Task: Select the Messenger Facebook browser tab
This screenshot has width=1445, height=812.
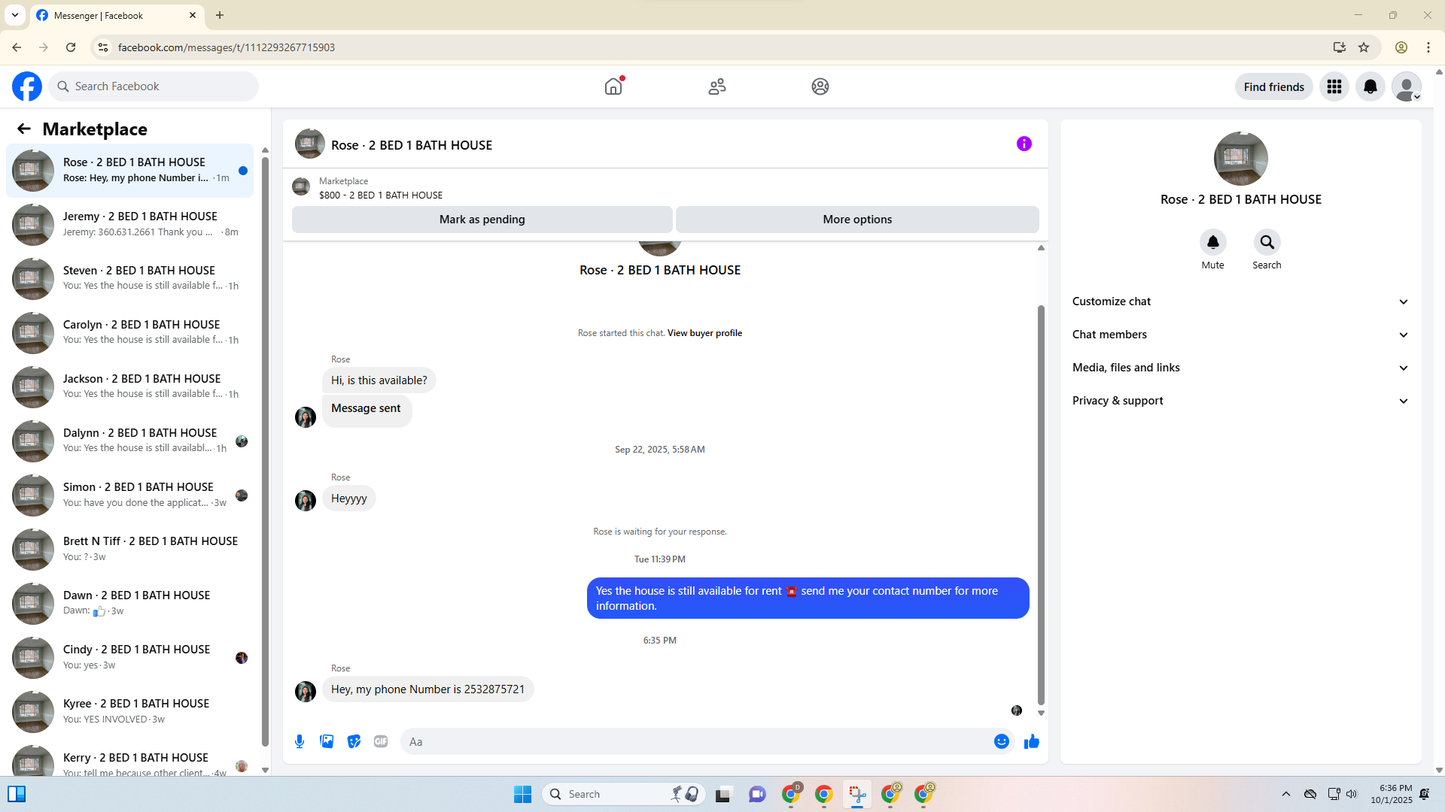Action: (x=117, y=15)
